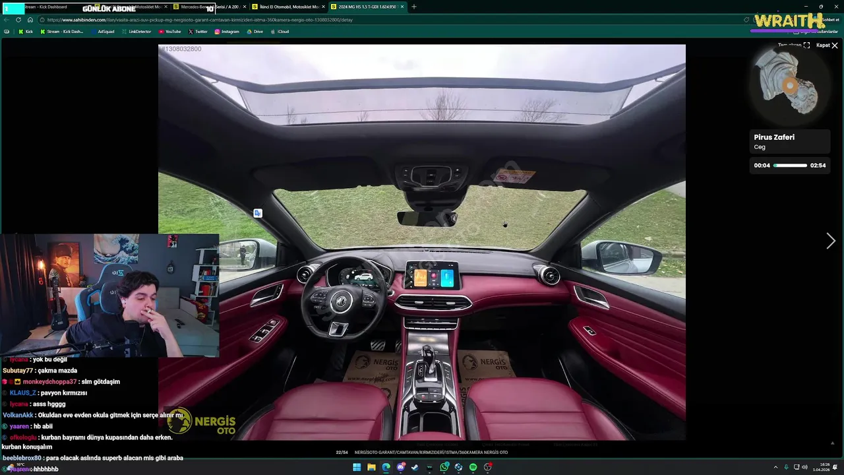The image size is (844, 475).
Task: Show hidden system tray icons
Action: pyautogui.click(x=775, y=467)
